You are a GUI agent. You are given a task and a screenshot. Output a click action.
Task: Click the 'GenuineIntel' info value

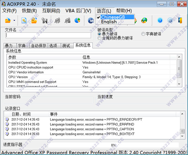[91, 72]
